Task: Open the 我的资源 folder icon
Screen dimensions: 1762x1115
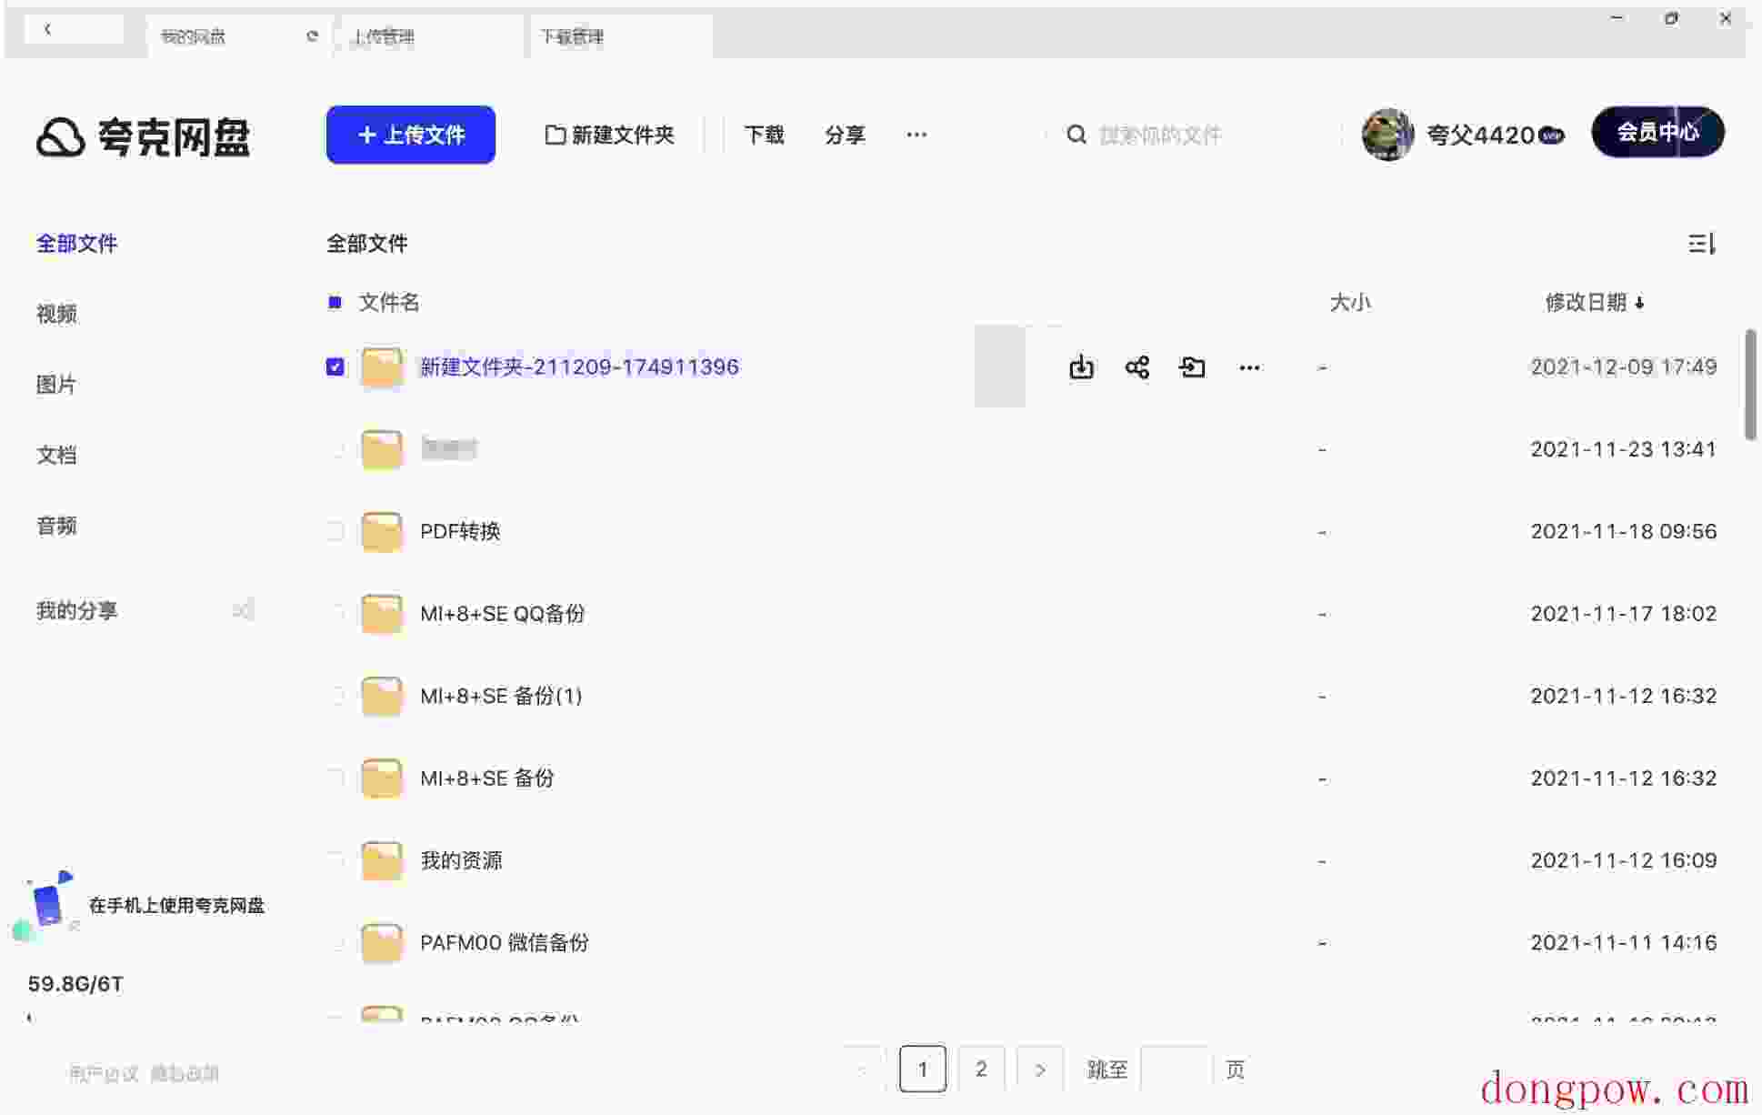Action: click(381, 860)
